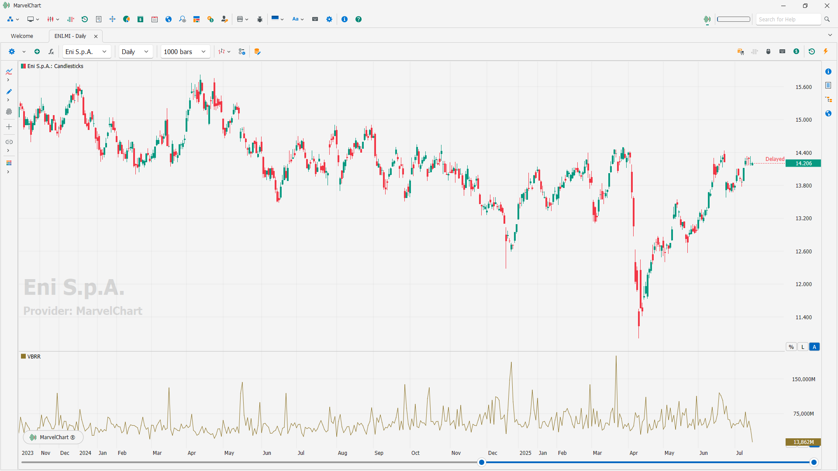Open the blue settings gear in main toolbar
This screenshot has width=838, height=471.
click(329, 19)
